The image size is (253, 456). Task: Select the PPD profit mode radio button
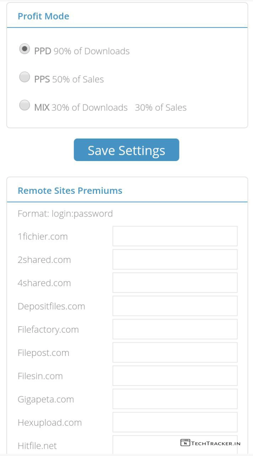coord(25,49)
